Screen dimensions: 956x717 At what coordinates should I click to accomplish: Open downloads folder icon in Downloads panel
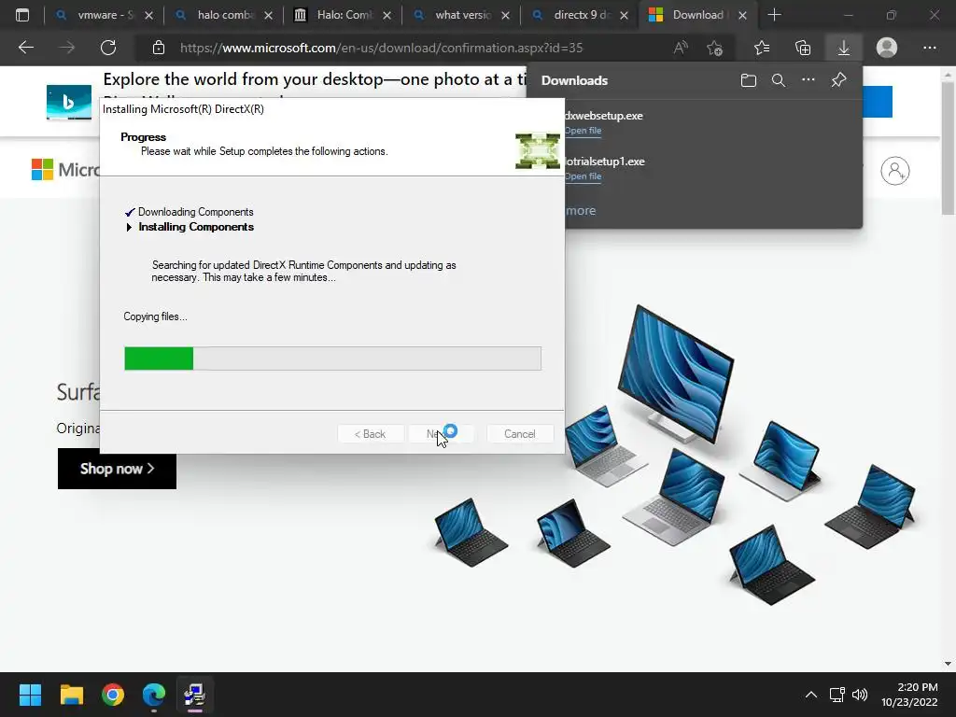tap(749, 80)
